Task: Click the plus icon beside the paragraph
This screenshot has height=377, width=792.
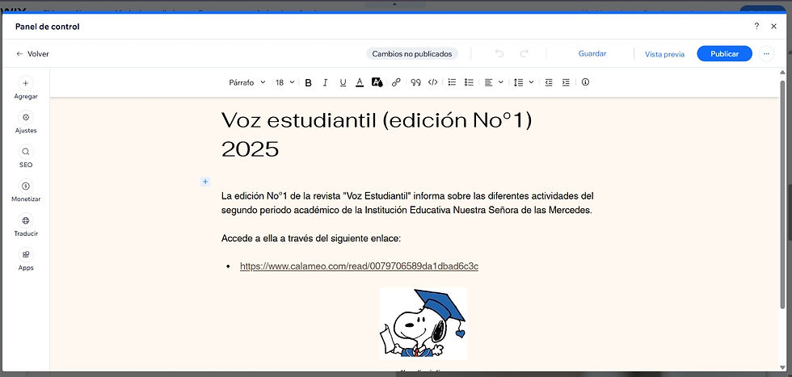Action: coord(205,181)
